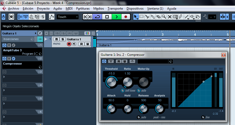The width and height of the screenshot is (235, 125).
Task: Open the Pool window icon
Action: [x=37, y=17]
